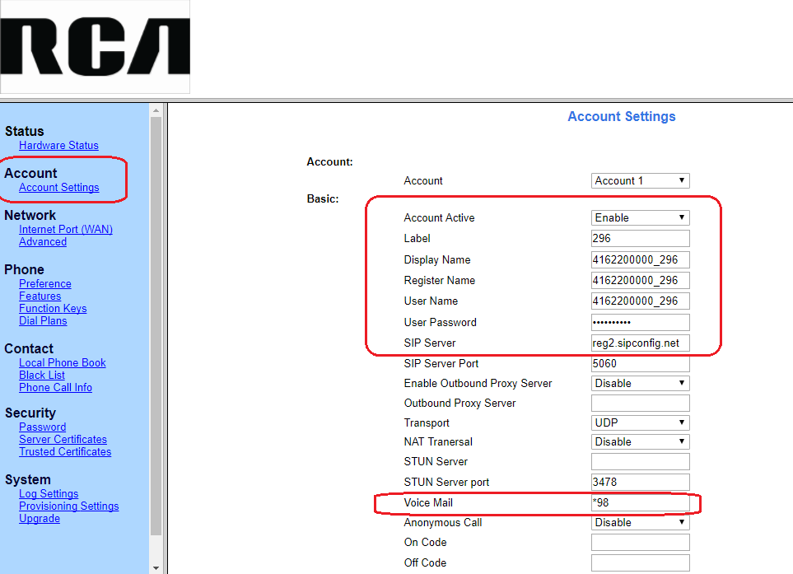
Task: Open the Enable Outbound Proxy Server dropdown
Action: click(640, 384)
